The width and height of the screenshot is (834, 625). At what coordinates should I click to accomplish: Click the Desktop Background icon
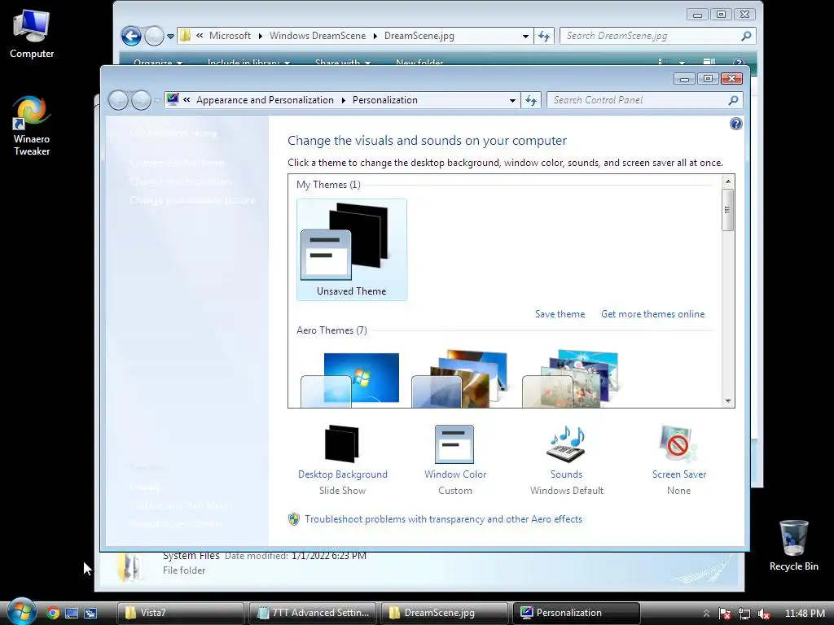coord(342,444)
